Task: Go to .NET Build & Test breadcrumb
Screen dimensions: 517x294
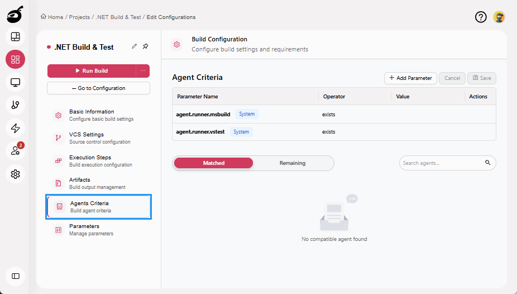Action: 118,17
